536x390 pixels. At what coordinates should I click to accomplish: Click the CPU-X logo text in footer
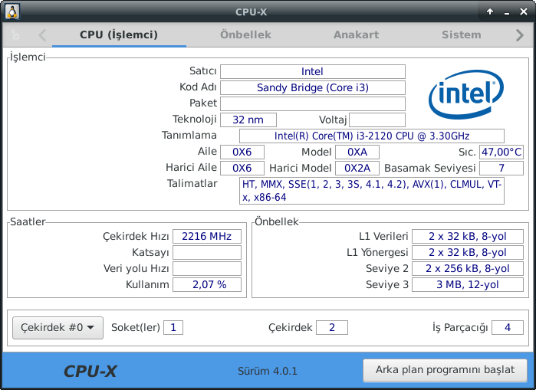[x=90, y=371]
